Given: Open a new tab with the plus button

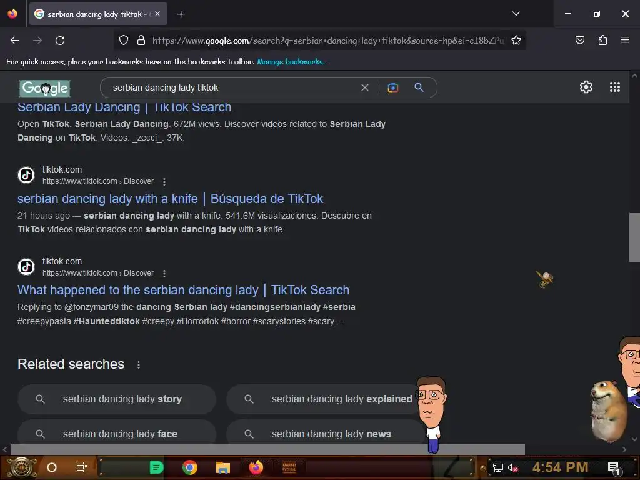Looking at the screenshot, I should [x=181, y=14].
